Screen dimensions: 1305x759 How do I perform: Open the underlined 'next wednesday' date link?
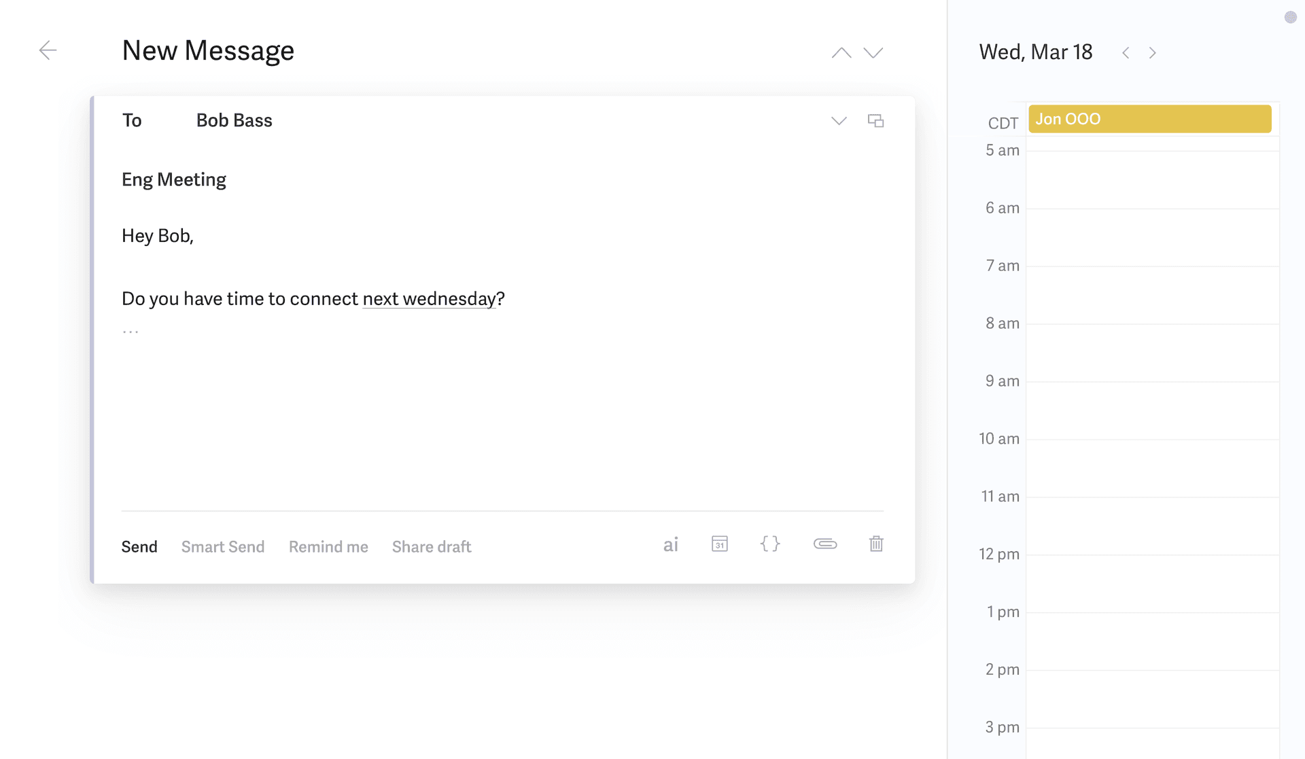(429, 299)
